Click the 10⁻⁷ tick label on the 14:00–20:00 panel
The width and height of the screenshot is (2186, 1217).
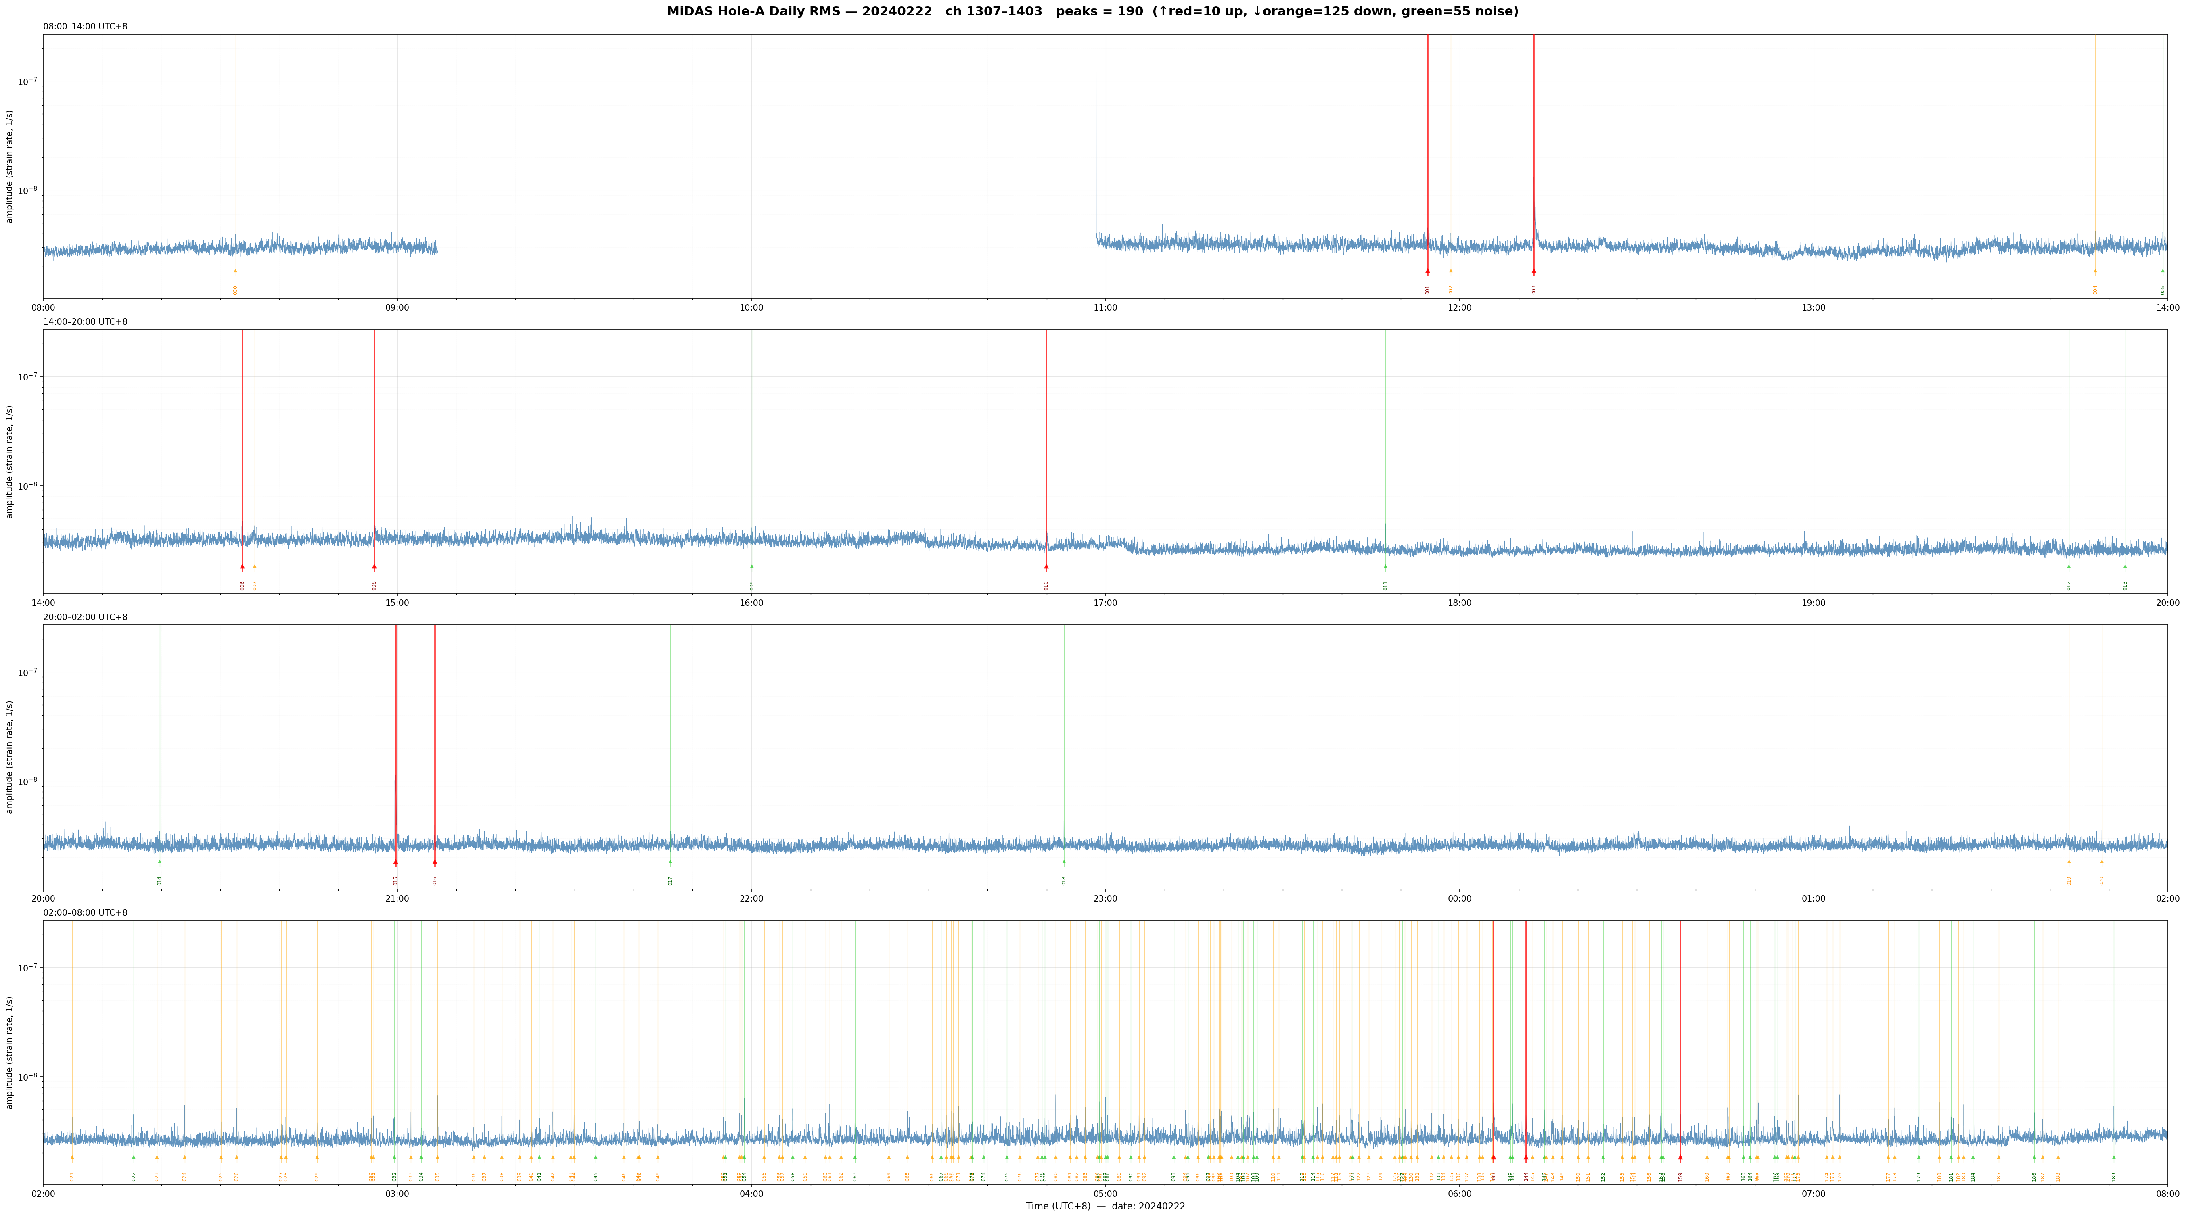coord(28,376)
